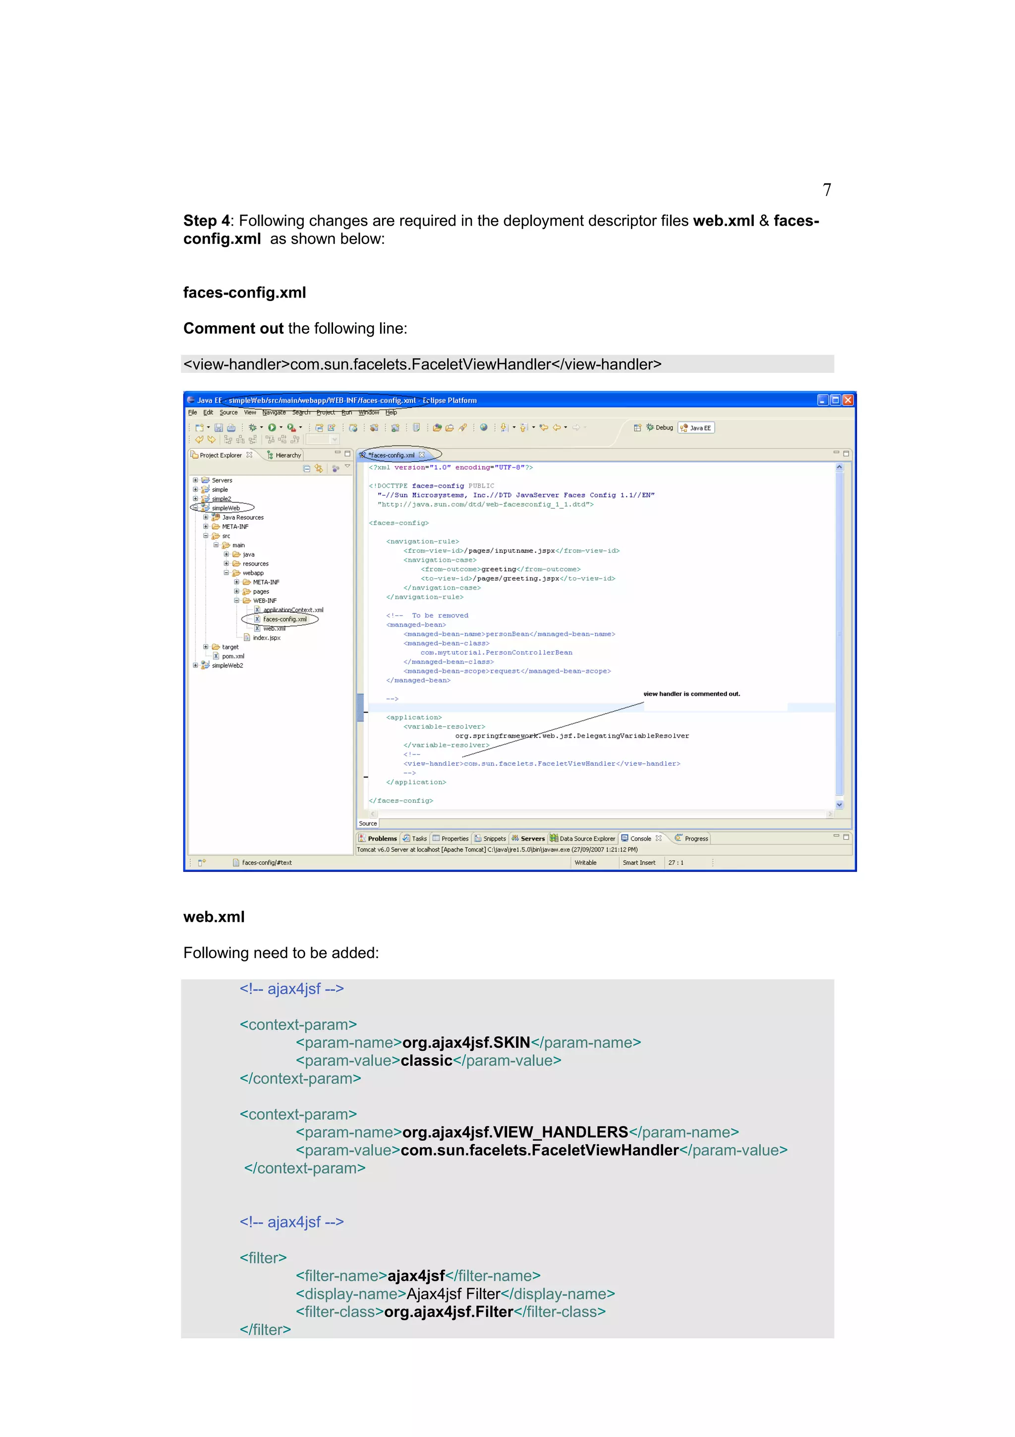Collapse the webapp folder node
Screen dimensions: 1015x1437
click(x=226, y=573)
